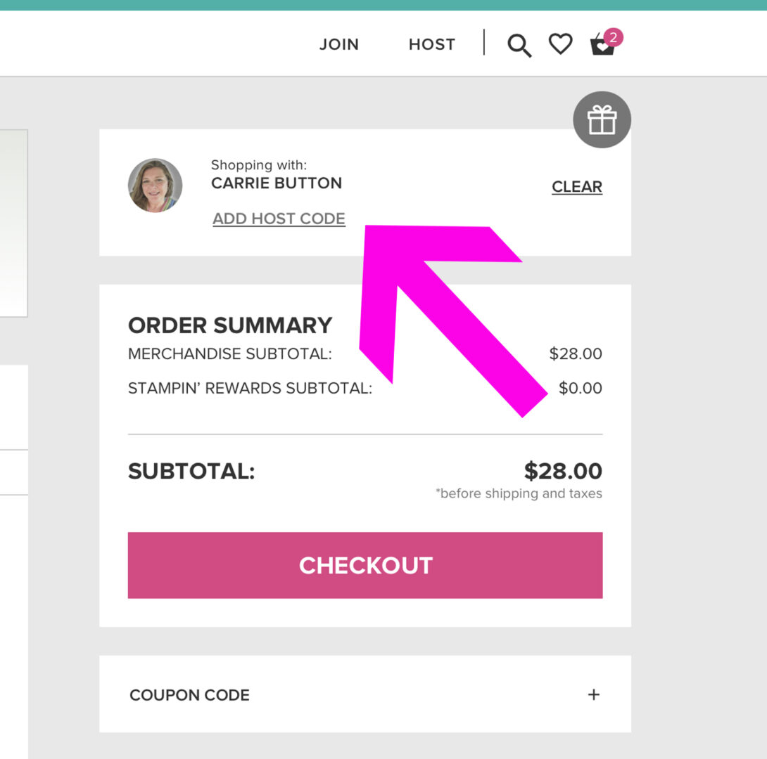Click the CARRIE BUTTON demonstrator name
Screen dimensions: 767x759
tap(277, 183)
